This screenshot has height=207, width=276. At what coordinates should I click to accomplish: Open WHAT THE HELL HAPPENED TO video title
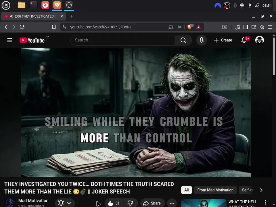tap(243, 204)
